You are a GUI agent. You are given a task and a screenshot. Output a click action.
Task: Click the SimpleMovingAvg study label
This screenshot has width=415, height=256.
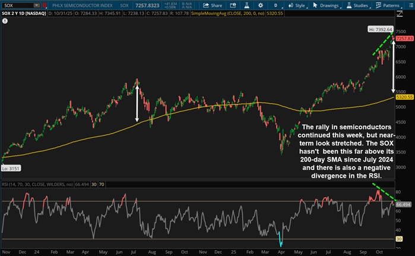click(x=227, y=13)
